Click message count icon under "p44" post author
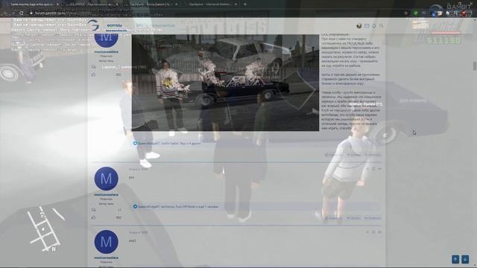 click(x=93, y=210)
